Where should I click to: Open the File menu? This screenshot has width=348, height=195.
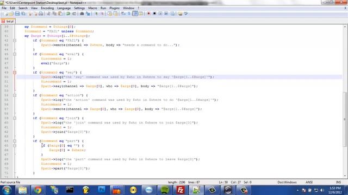(x=4, y=8)
